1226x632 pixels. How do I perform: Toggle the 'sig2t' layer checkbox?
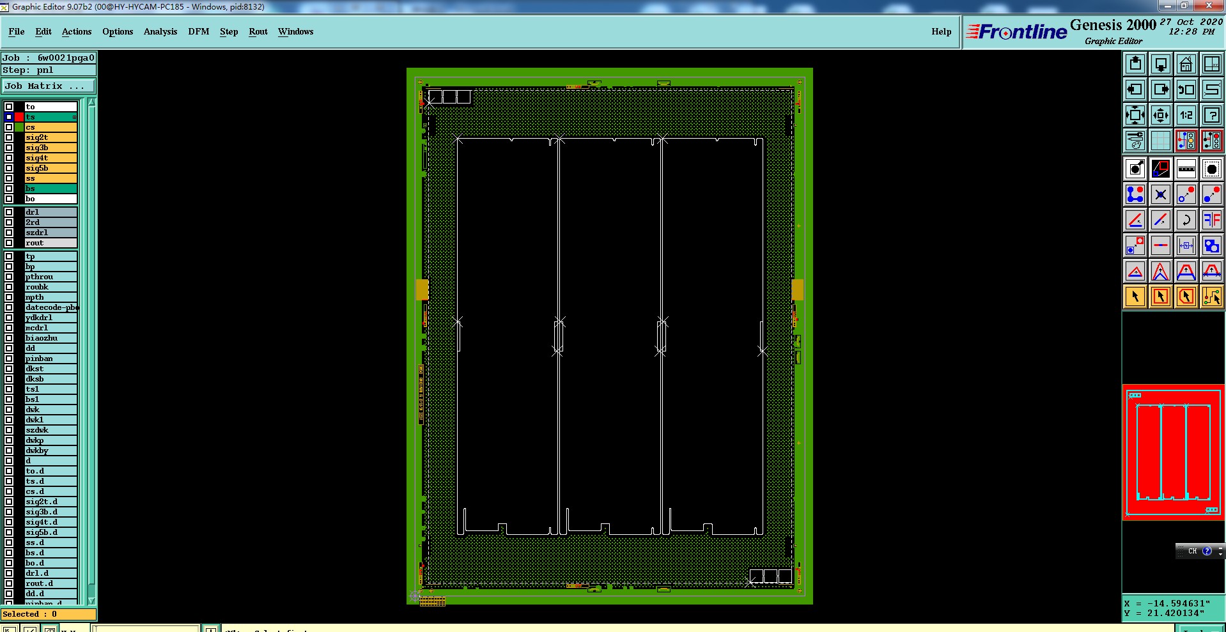(9, 137)
